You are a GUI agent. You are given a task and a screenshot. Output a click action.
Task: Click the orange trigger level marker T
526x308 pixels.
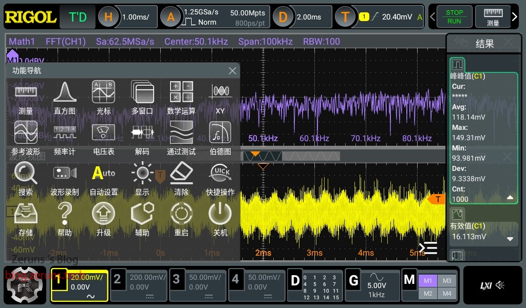pyautogui.click(x=437, y=199)
